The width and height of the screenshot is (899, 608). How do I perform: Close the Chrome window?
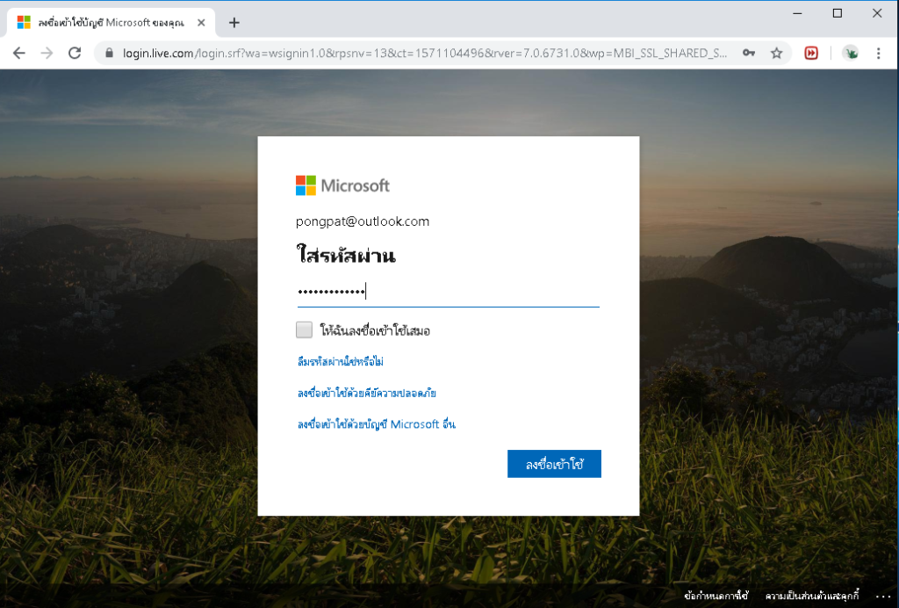877,13
